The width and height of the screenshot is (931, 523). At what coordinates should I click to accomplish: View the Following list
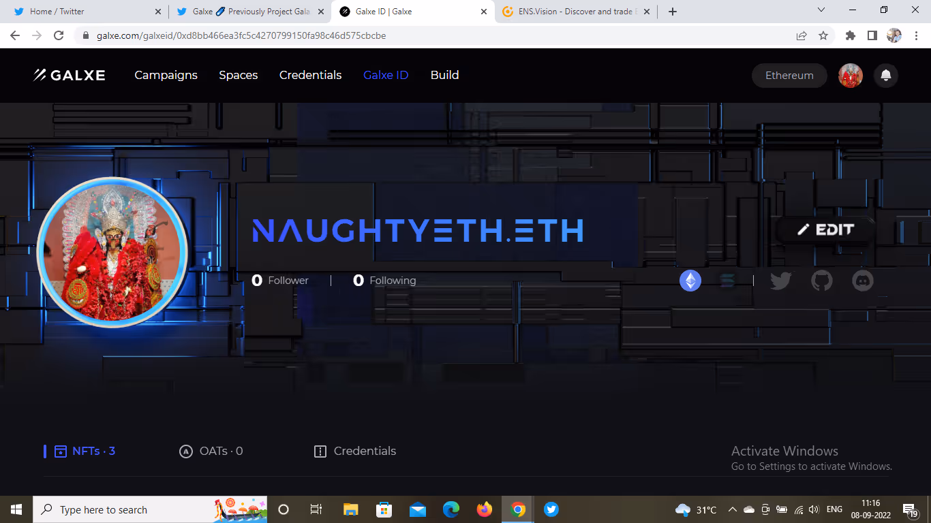pyautogui.click(x=384, y=281)
